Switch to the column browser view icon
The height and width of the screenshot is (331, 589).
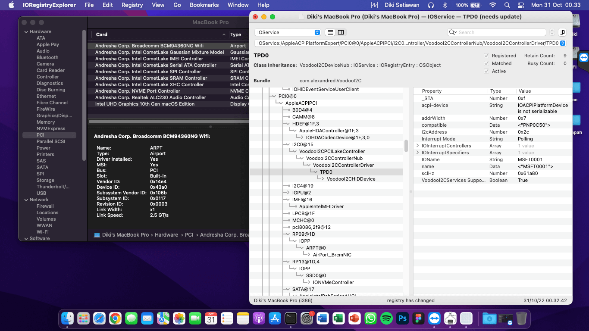tap(341, 32)
